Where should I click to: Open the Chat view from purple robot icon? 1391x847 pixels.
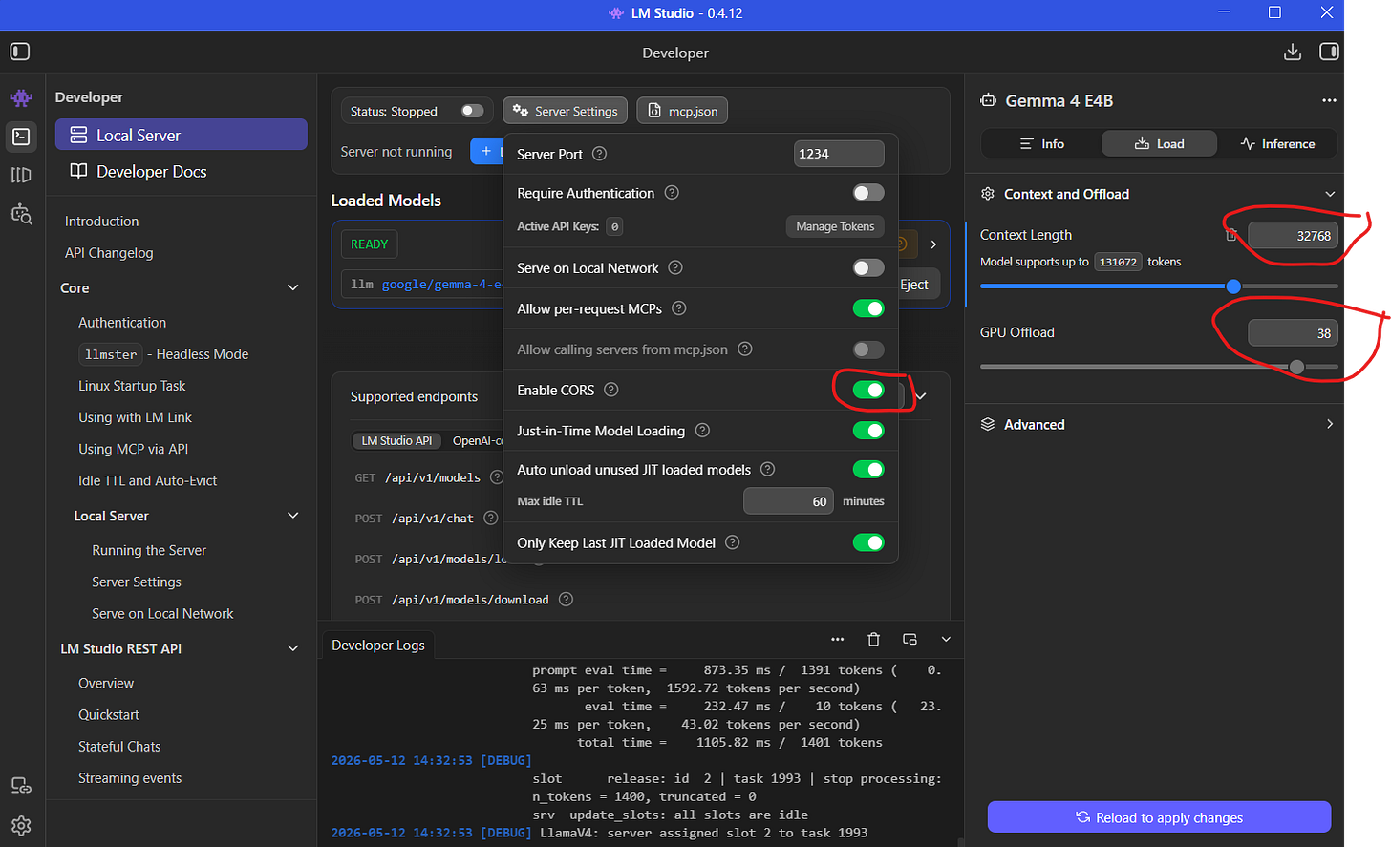[21, 97]
